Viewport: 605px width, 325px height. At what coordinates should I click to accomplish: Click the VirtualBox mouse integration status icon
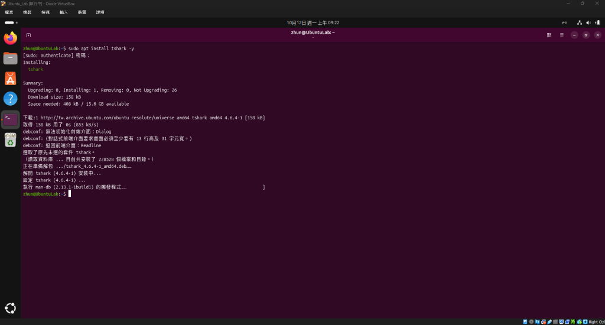click(x=579, y=321)
